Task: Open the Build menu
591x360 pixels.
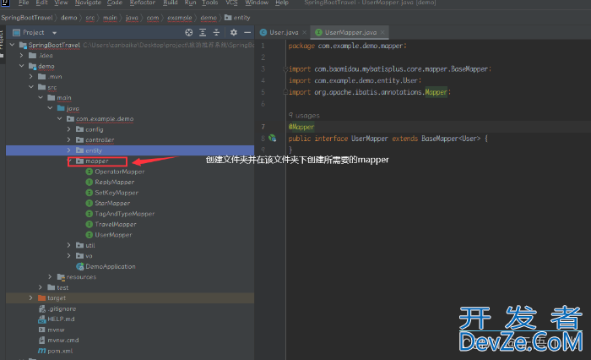Action: pyautogui.click(x=171, y=3)
